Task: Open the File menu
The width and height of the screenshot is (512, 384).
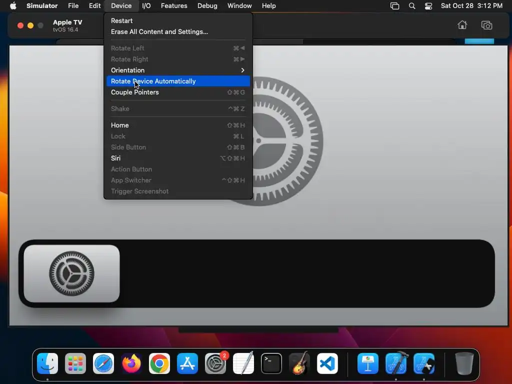Action: tap(73, 5)
